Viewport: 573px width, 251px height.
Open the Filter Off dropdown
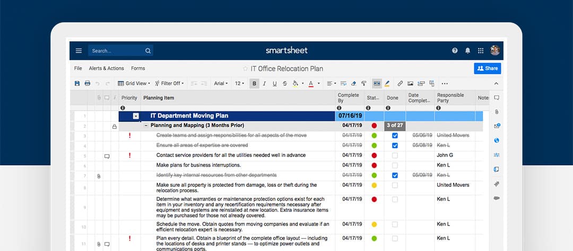tap(170, 83)
